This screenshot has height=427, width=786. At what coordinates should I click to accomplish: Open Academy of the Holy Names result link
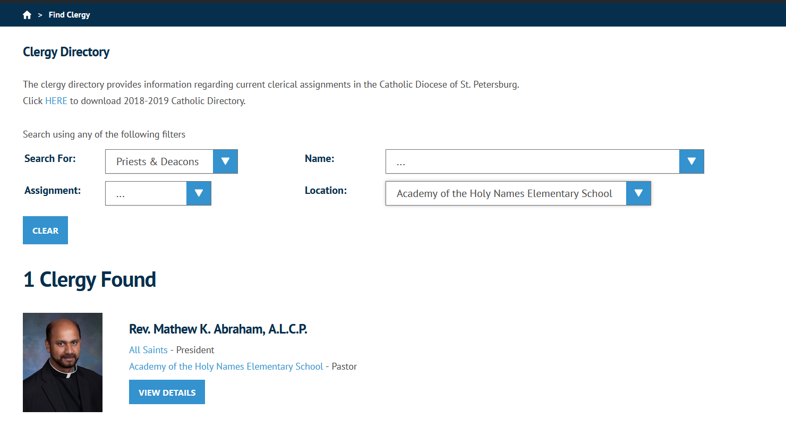click(226, 366)
